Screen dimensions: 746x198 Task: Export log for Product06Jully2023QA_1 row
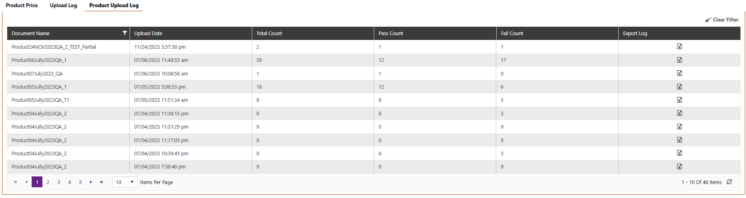(679, 60)
